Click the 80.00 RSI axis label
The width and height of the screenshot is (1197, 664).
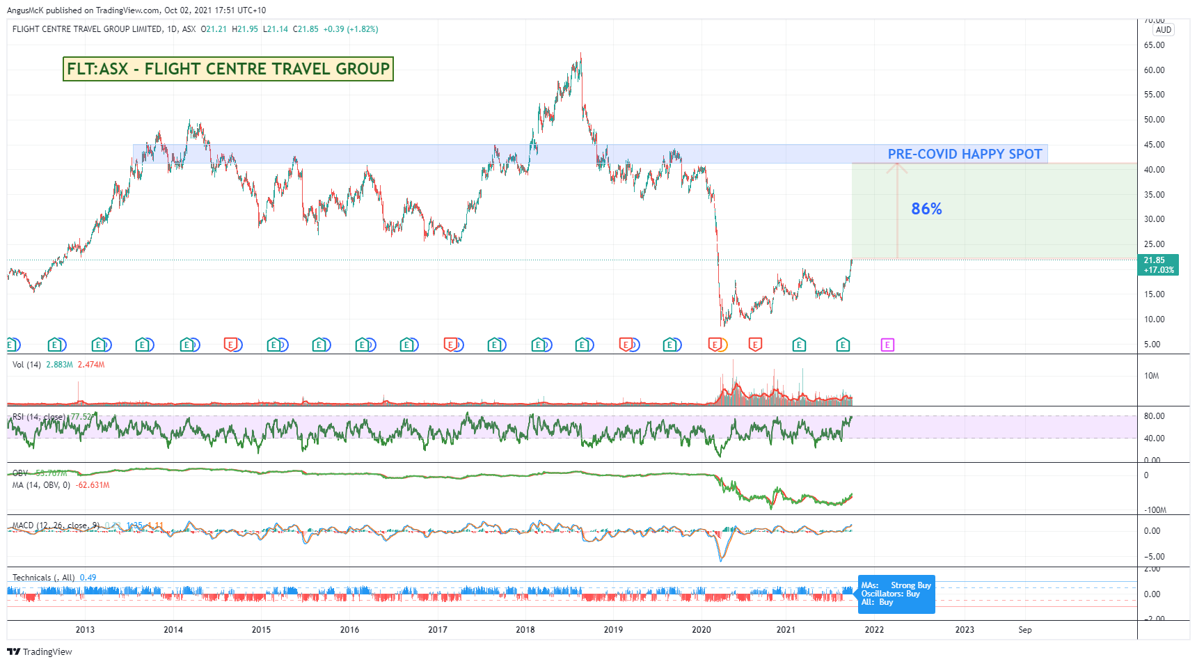(x=1155, y=416)
